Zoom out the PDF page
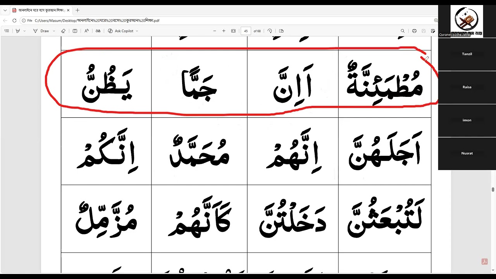The width and height of the screenshot is (496, 279). tap(215, 31)
